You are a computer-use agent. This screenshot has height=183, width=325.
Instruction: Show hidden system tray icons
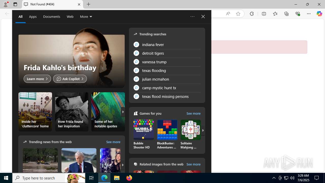pyautogui.click(x=274, y=178)
